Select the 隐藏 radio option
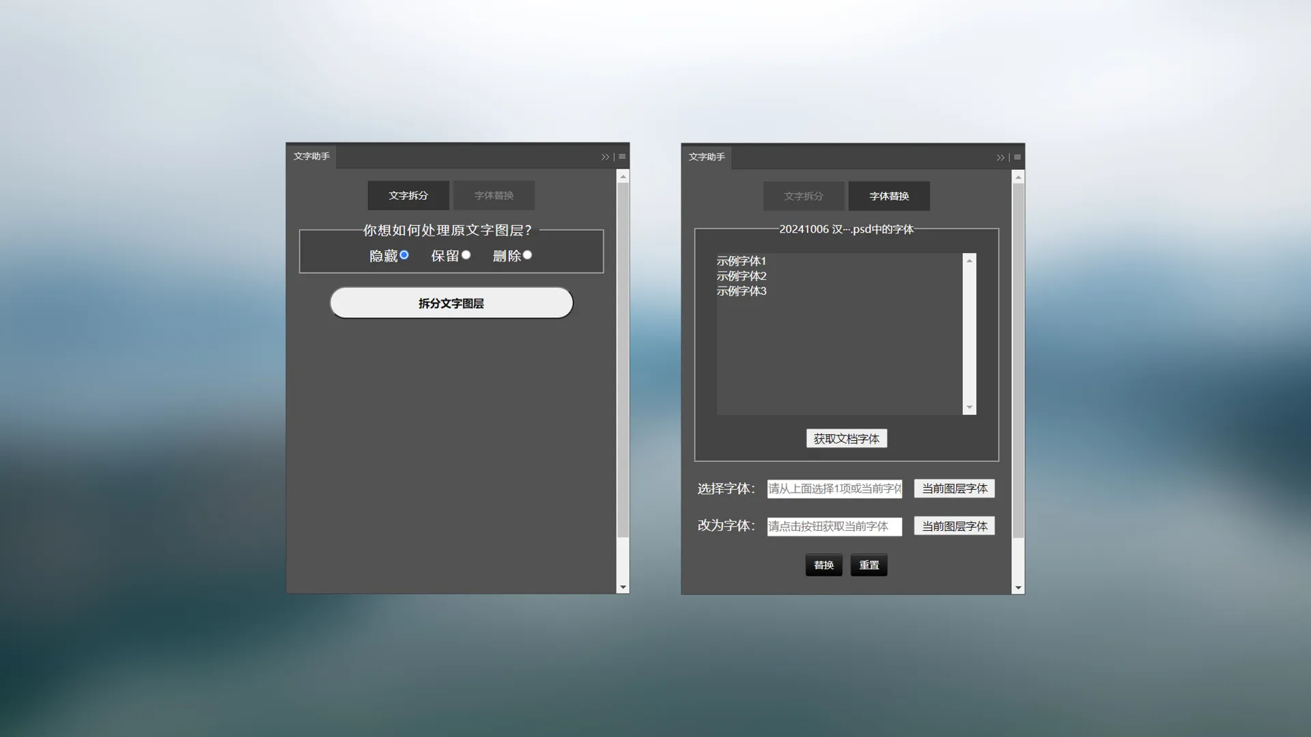The image size is (1311, 737). (x=404, y=255)
